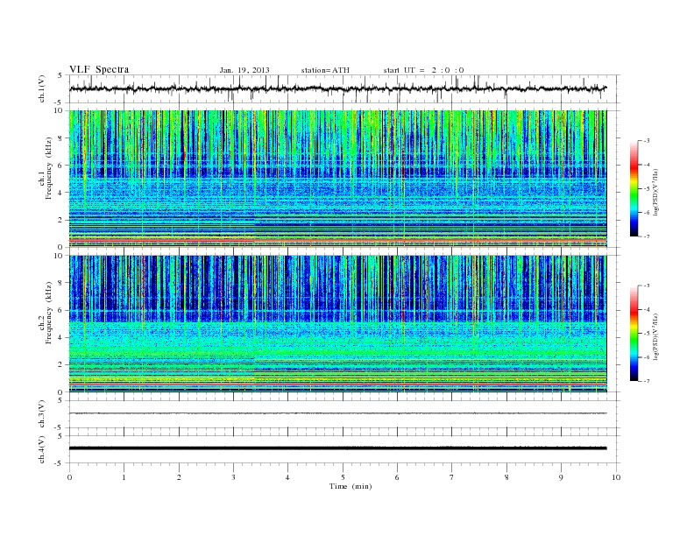Select the ch.1 voltage waveform trace
Viewport: 694px width, 536px height.
tap(337, 88)
